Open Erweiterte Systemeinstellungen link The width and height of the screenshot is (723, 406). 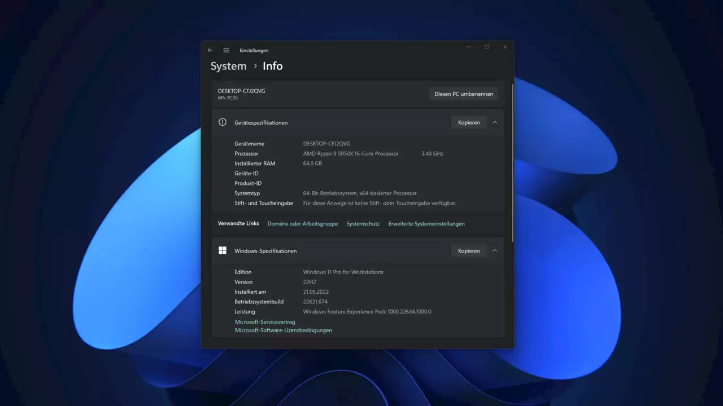tap(426, 224)
